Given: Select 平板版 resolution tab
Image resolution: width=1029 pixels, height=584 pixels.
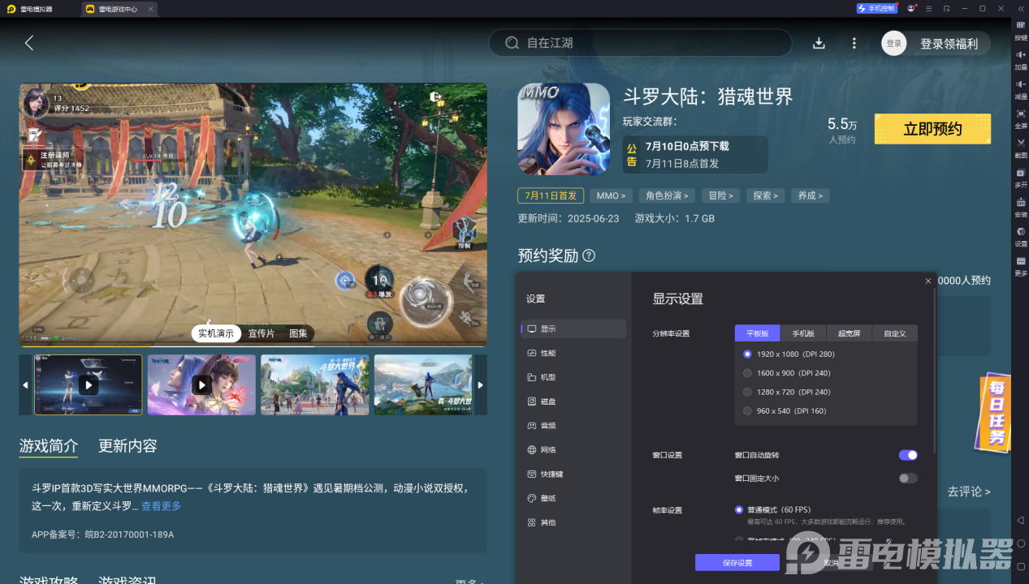Looking at the screenshot, I should (757, 333).
